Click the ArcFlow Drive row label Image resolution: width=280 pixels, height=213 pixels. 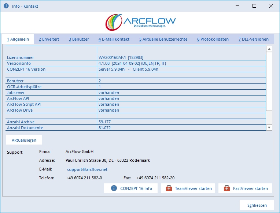[20, 110]
